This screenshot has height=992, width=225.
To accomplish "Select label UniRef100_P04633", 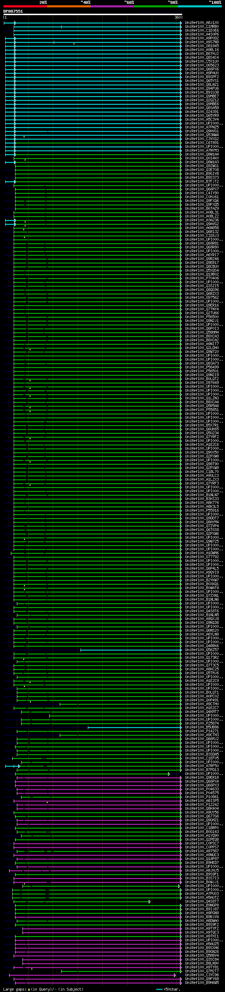I will [202, 789].
